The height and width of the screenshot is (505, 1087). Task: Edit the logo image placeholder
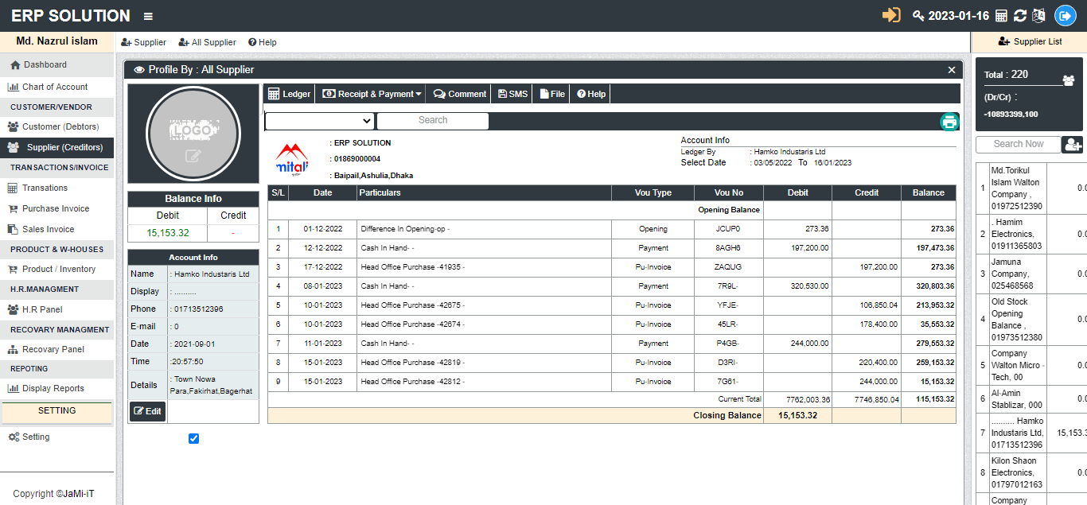pyautogui.click(x=193, y=156)
